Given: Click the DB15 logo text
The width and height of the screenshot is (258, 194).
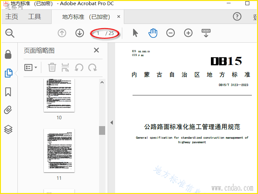Looking at the screenshot, I should pos(226,61).
